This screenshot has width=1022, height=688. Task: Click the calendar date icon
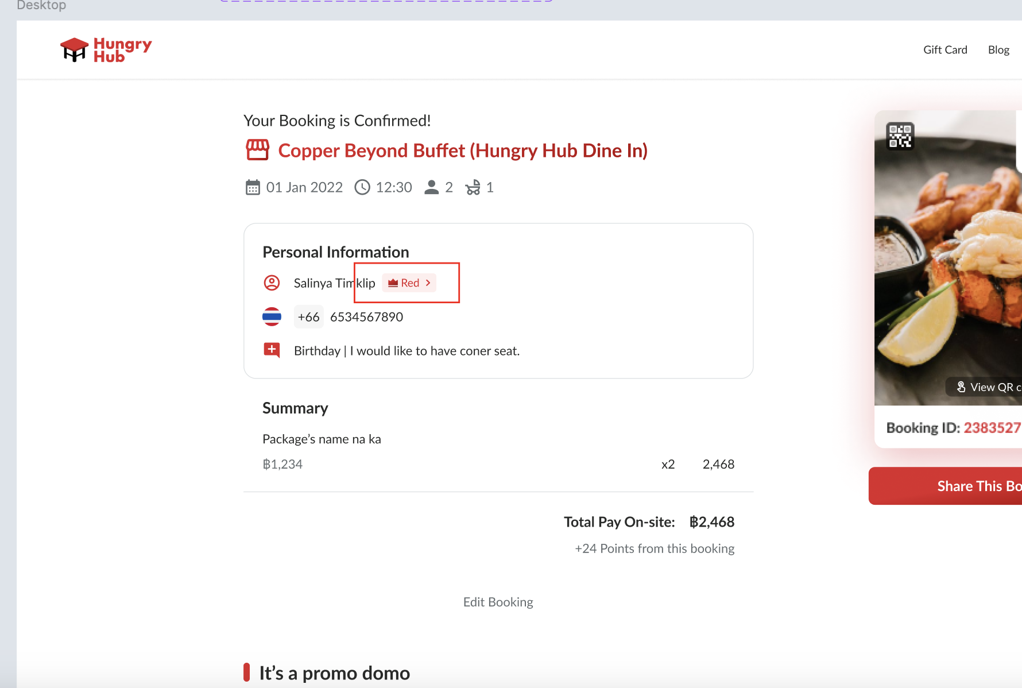click(x=253, y=188)
